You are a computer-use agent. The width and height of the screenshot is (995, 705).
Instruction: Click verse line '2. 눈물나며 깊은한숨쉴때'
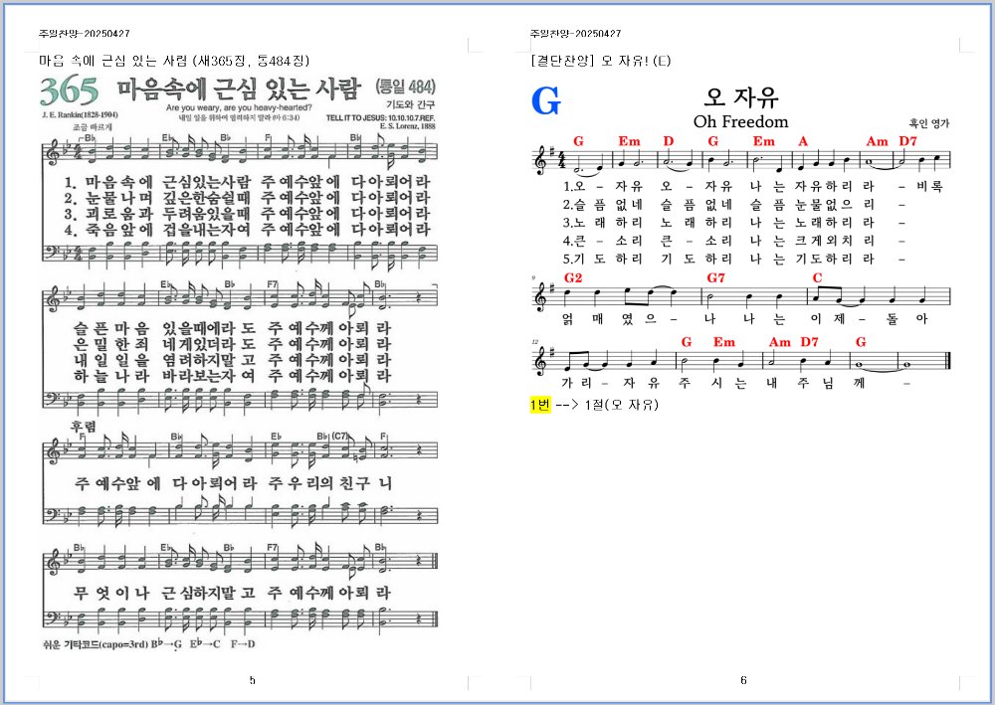[157, 198]
